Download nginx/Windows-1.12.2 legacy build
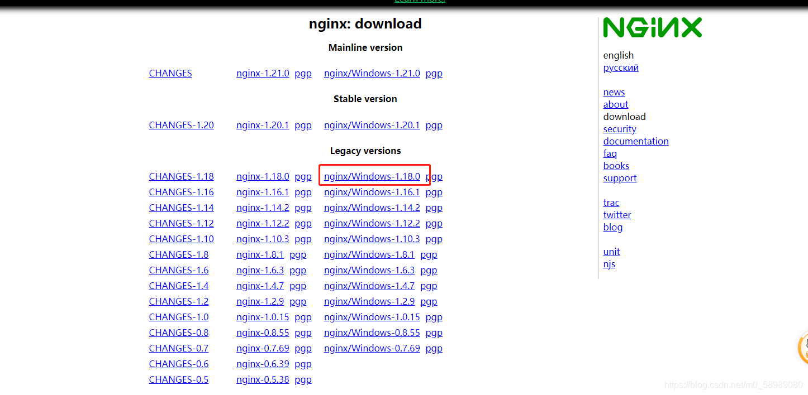 (372, 223)
